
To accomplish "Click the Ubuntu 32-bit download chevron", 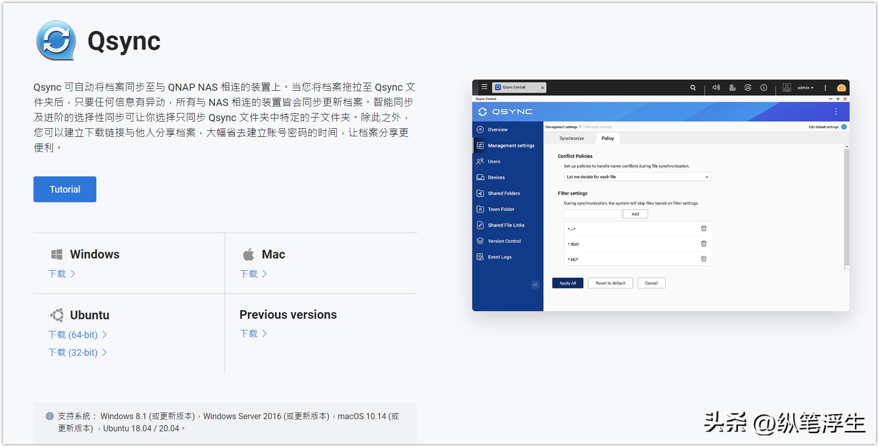I will pyautogui.click(x=104, y=352).
